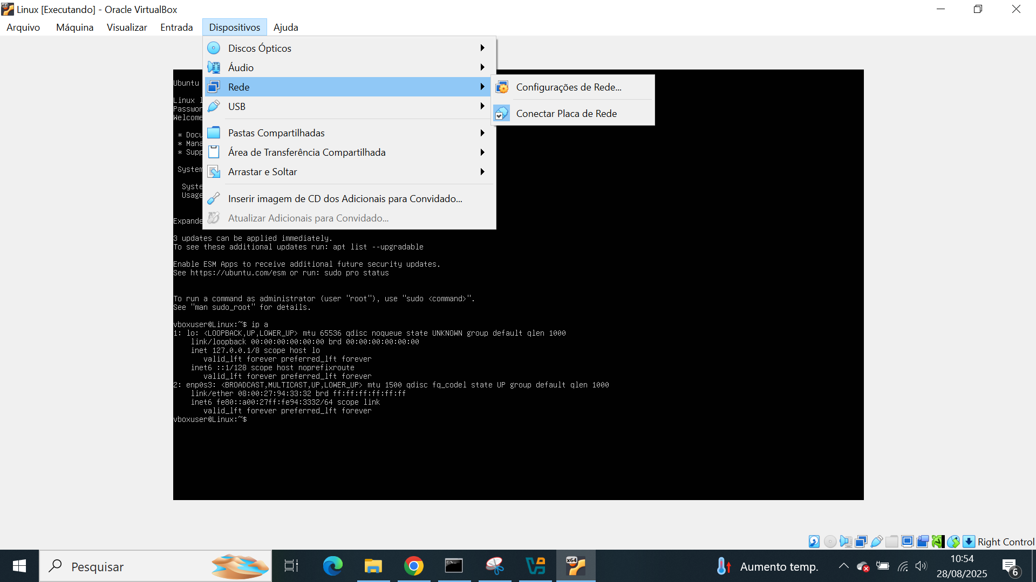Image resolution: width=1036 pixels, height=582 pixels.
Task: Click Atualizar Adicionais para Convidado entry
Action: pos(349,218)
